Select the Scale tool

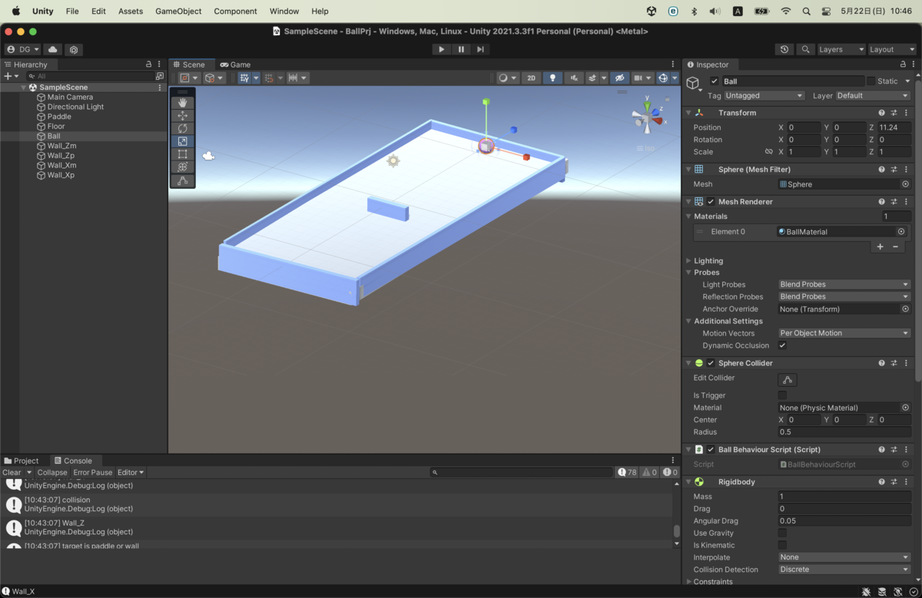183,141
